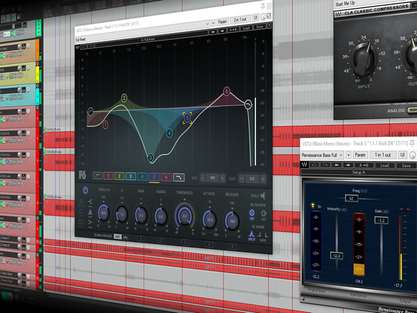
Task: Click RBass Freq slider handle showing 62
Action: coord(351,198)
